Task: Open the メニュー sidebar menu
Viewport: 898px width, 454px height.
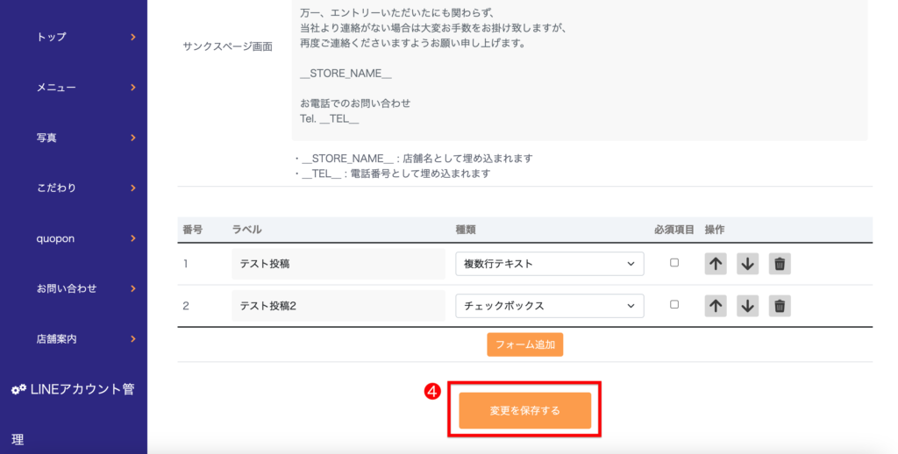Action: click(85, 88)
